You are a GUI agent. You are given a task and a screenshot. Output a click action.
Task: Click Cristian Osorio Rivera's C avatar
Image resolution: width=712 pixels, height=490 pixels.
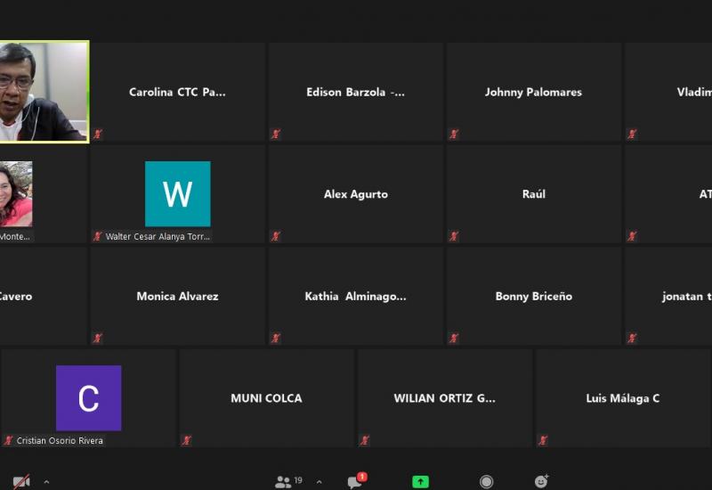[89, 398]
